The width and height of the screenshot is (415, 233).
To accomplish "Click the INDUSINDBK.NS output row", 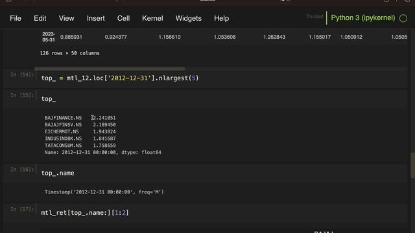I will tap(80, 139).
